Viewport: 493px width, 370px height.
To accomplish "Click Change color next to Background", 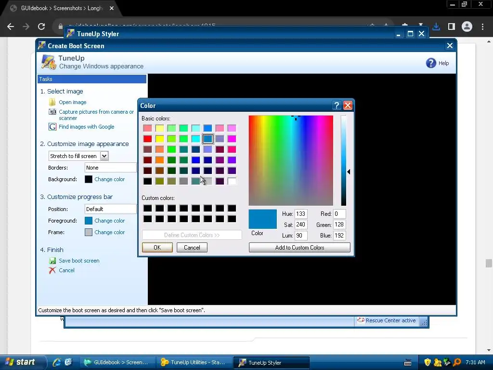I will pos(109,179).
